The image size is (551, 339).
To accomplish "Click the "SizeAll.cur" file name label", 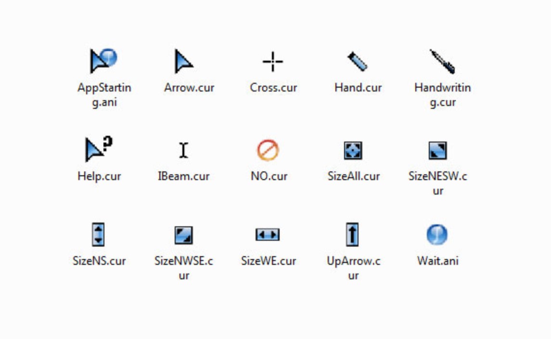I will pyautogui.click(x=354, y=176).
